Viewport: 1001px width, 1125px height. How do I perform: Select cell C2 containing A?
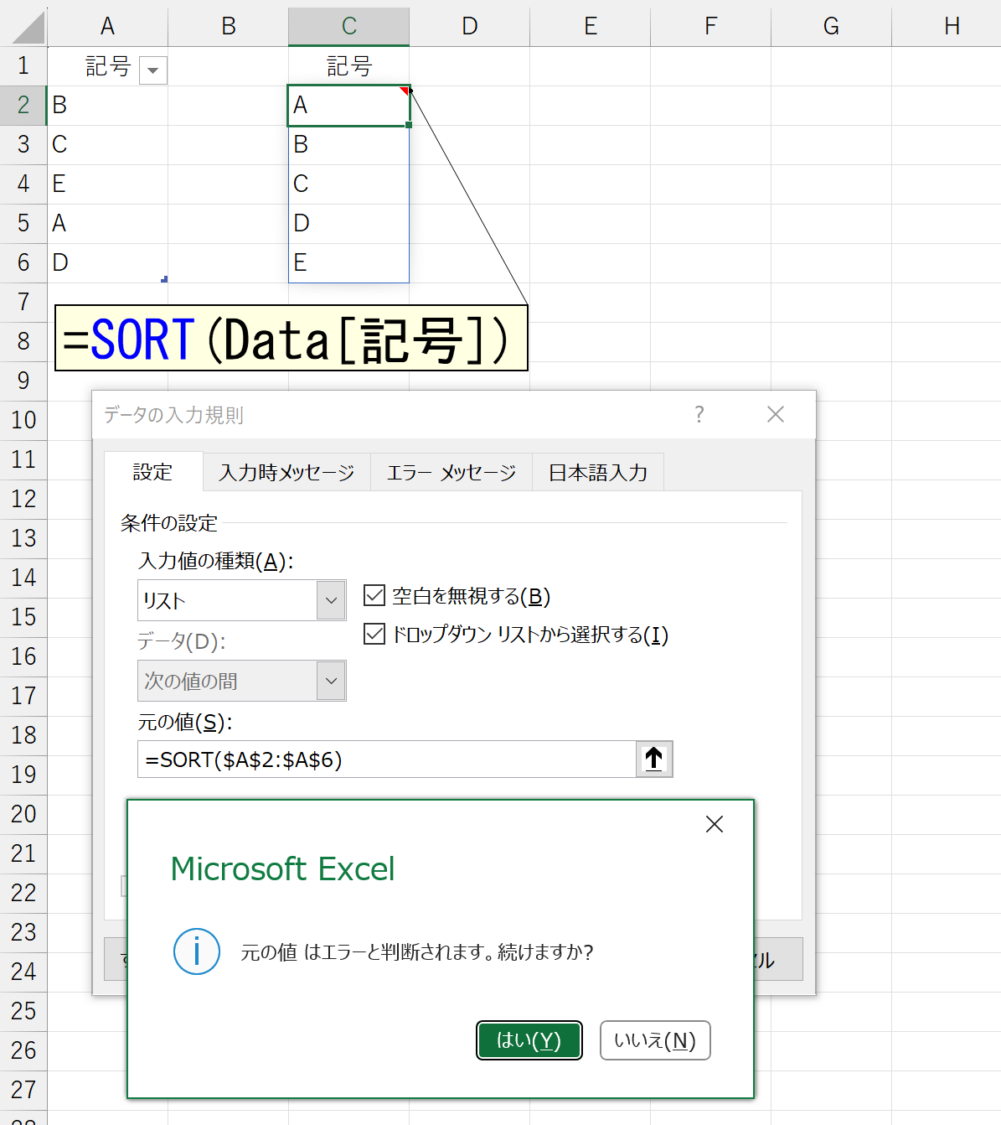349,106
